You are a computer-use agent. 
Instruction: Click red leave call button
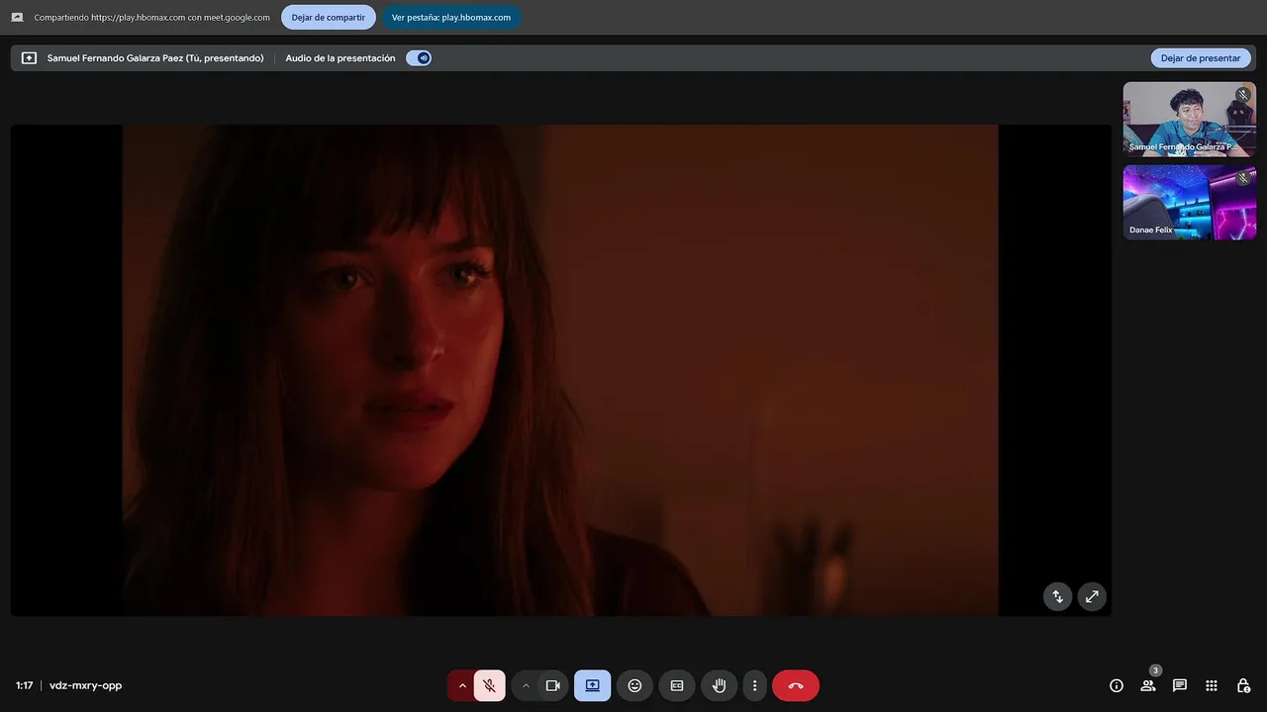tap(796, 685)
